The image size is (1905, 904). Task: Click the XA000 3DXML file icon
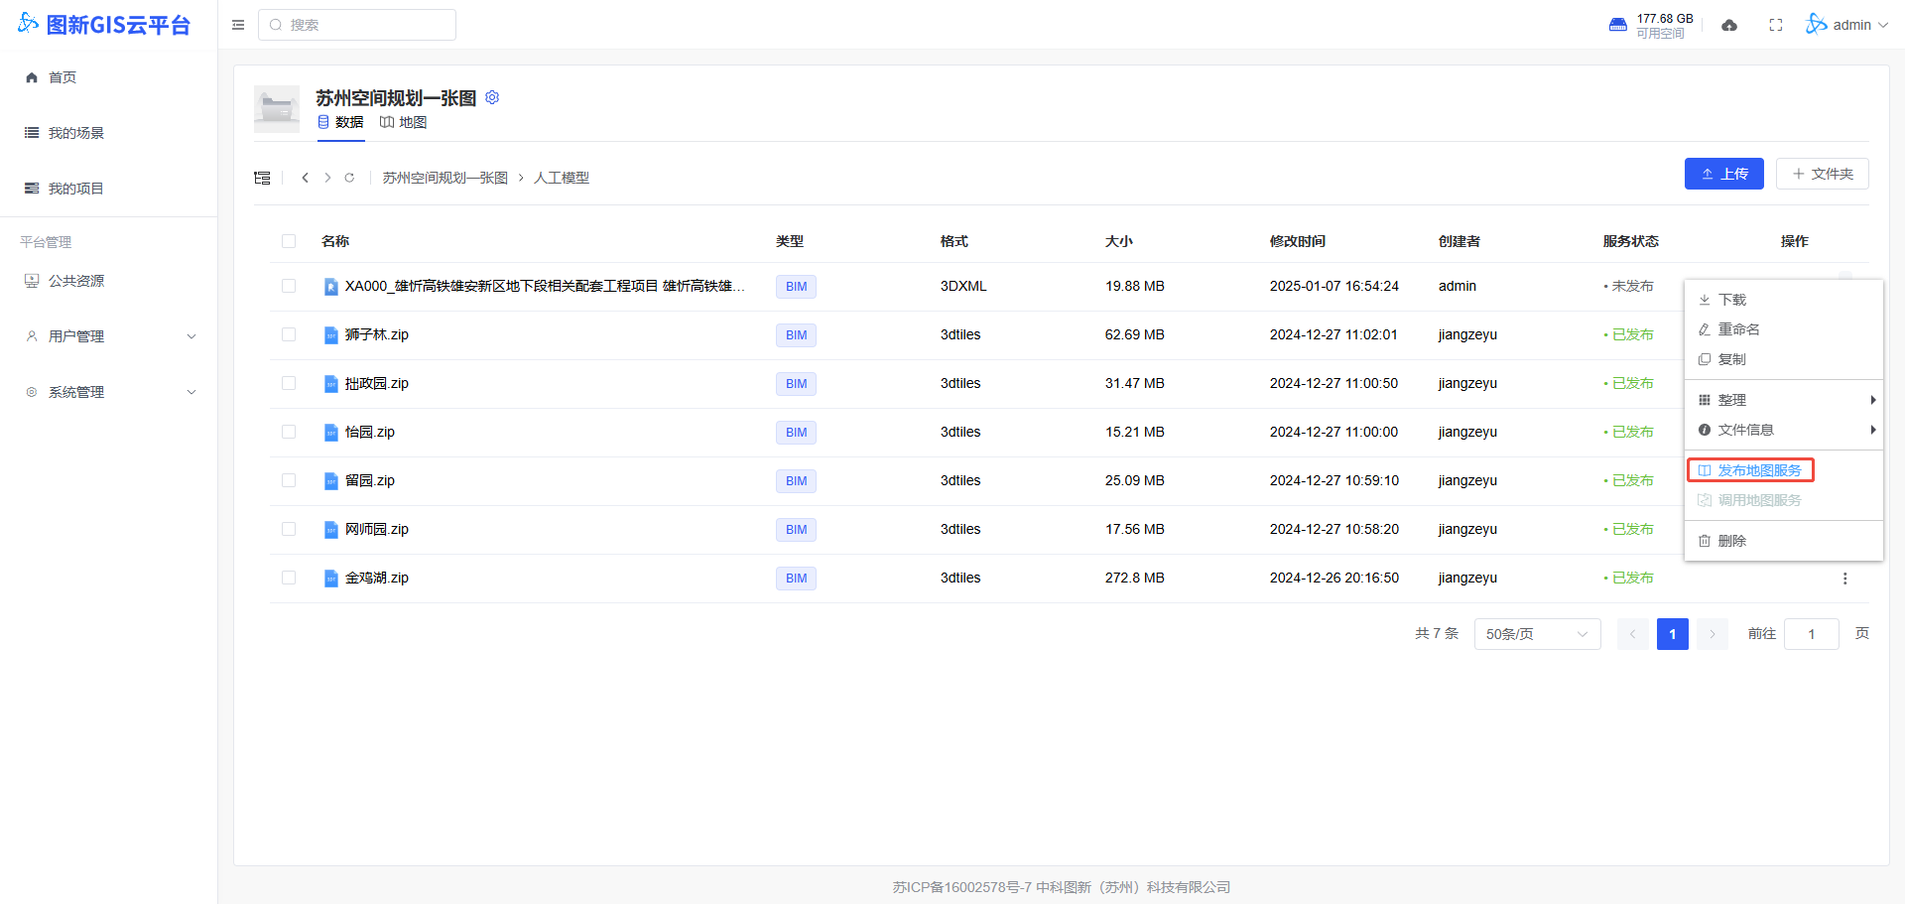(x=331, y=287)
